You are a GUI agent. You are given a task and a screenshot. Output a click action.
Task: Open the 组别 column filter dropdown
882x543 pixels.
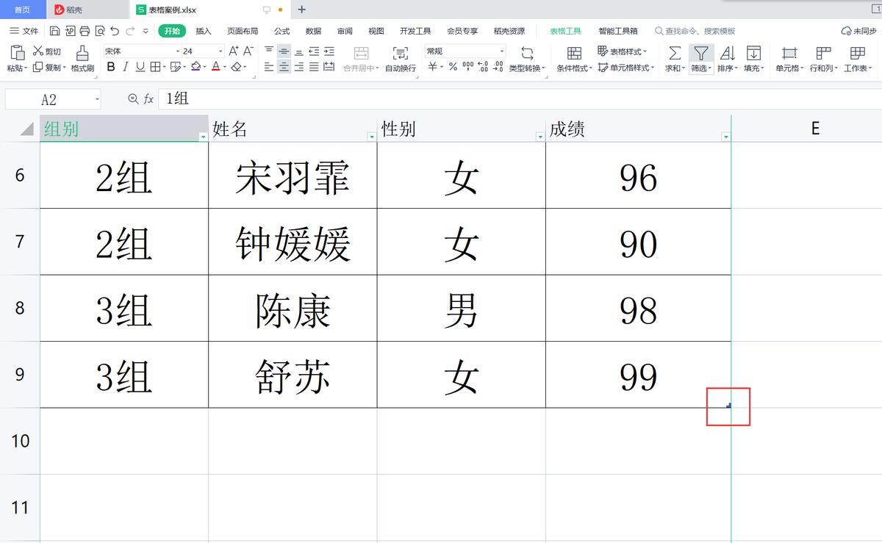pyautogui.click(x=204, y=136)
